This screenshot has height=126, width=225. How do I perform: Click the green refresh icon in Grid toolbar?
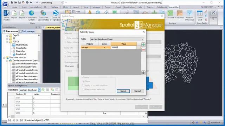point(43,90)
